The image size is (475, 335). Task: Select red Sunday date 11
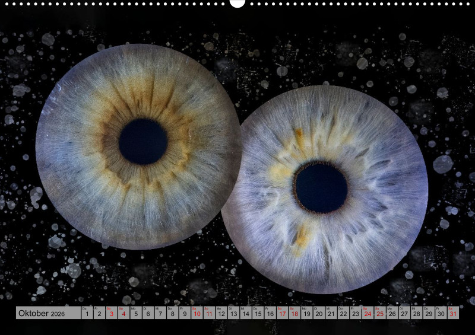pyautogui.click(x=209, y=313)
